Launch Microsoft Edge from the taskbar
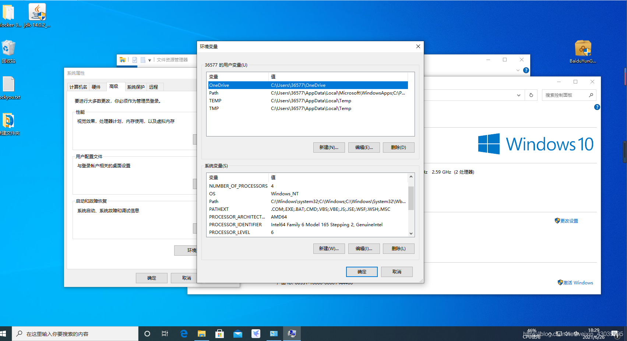627x341 pixels. click(184, 334)
